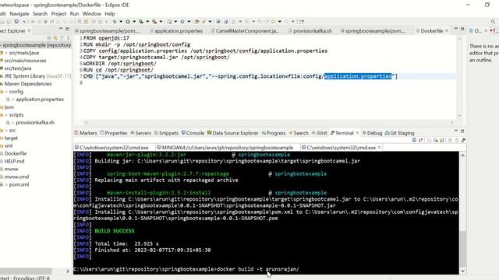Image resolution: width=499 pixels, height=280 pixels.
Task: Open the Help menu
Action: coord(110,14)
